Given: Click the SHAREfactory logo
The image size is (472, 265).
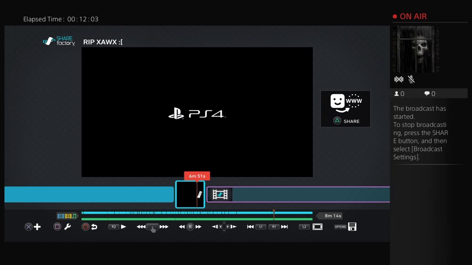Looking at the screenshot, I should (59, 41).
